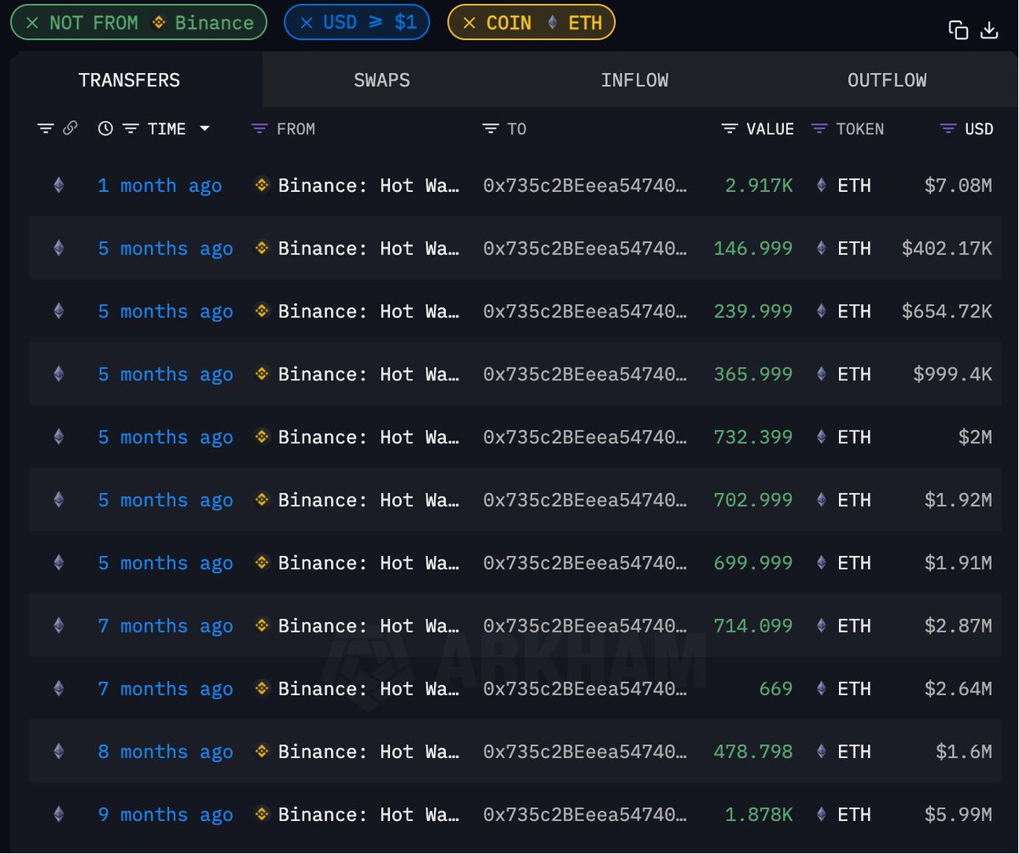Select the value 146.999
The width and height of the screenshot is (1019, 854).
(753, 248)
